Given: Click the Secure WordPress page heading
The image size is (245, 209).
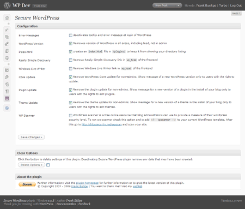Looking at the screenshot, I should click(37, 18).
